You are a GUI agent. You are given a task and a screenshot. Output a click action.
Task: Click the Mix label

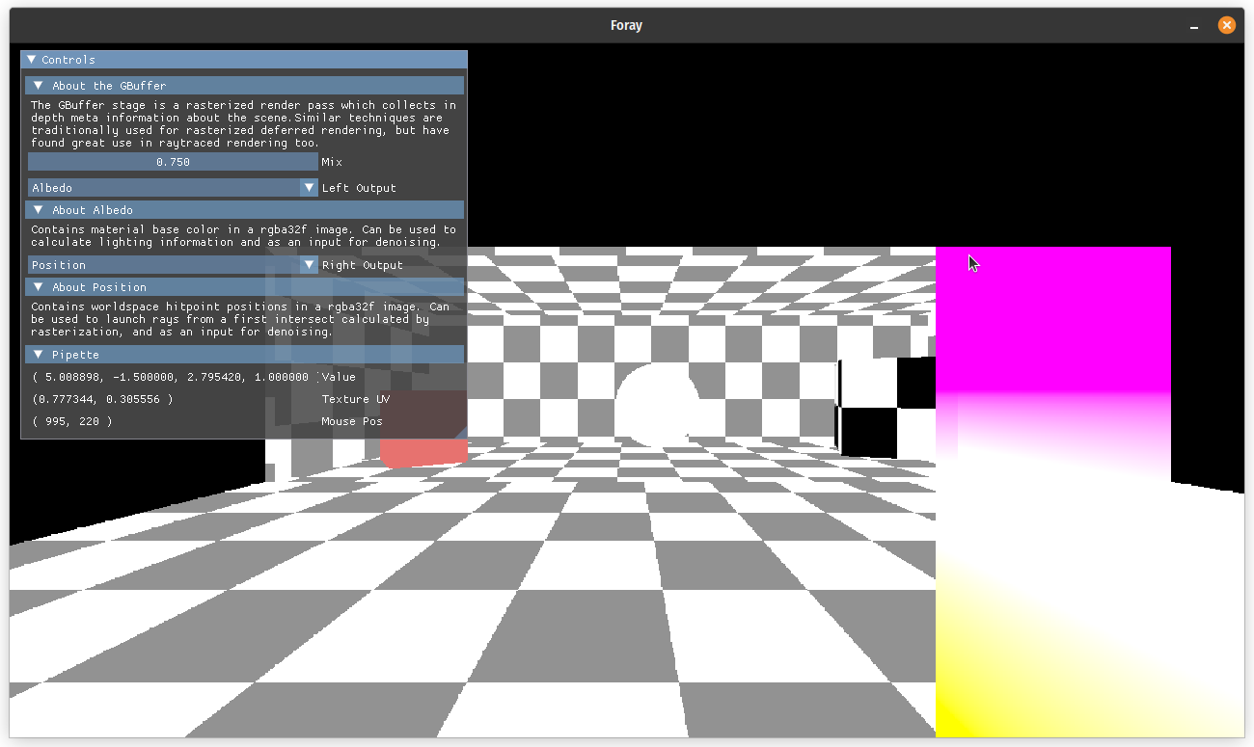(x=332, y=162)
